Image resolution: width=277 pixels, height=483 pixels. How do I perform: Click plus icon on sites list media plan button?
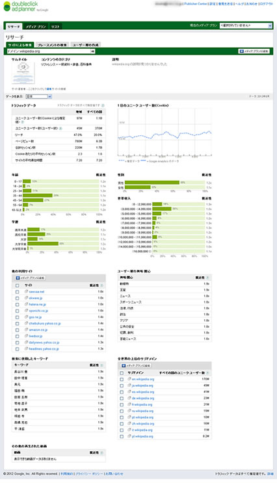(18, 278)
